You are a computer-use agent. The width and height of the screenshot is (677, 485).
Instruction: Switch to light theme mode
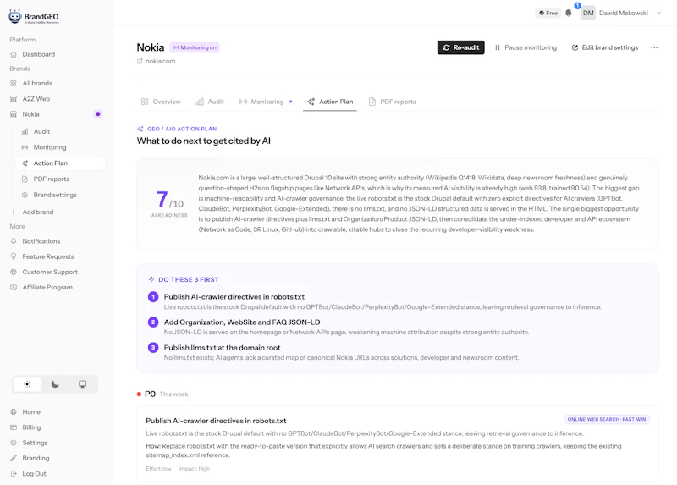(27, 384)
